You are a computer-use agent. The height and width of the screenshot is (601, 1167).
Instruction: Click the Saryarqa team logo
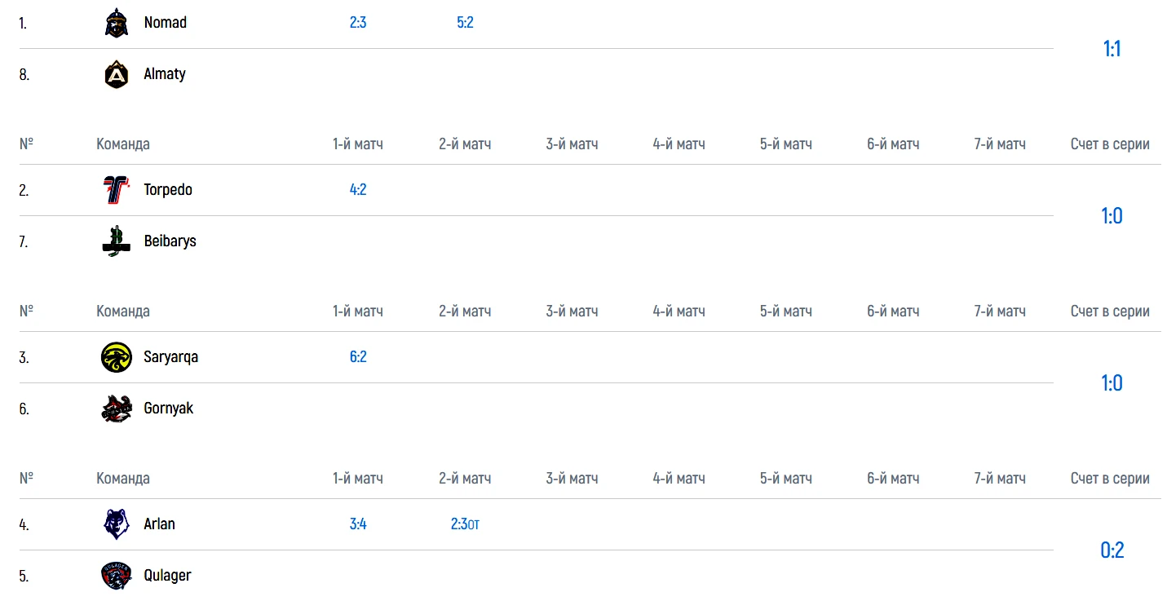[117, 357]
